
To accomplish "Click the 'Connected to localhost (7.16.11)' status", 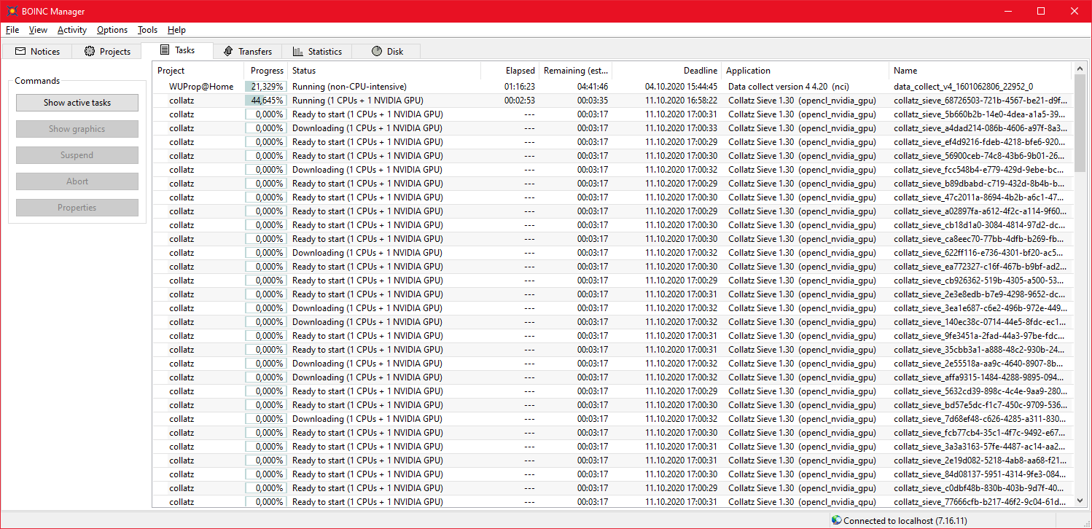I will tap(905, 521).
